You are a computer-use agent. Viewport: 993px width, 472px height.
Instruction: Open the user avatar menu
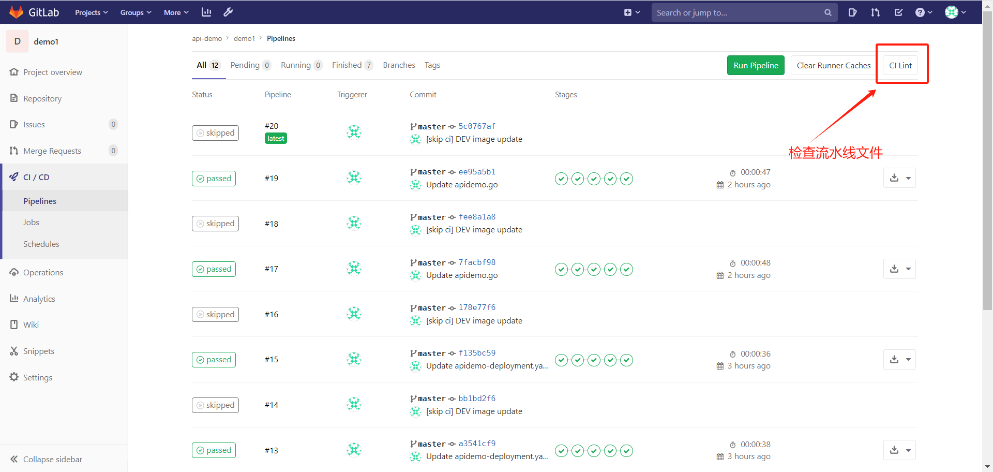956,12
